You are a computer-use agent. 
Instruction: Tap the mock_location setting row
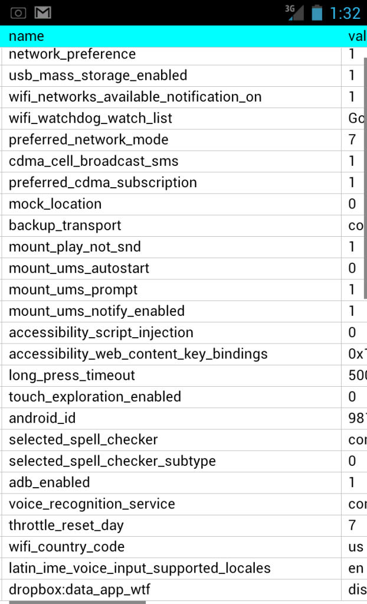coord(55,204)
